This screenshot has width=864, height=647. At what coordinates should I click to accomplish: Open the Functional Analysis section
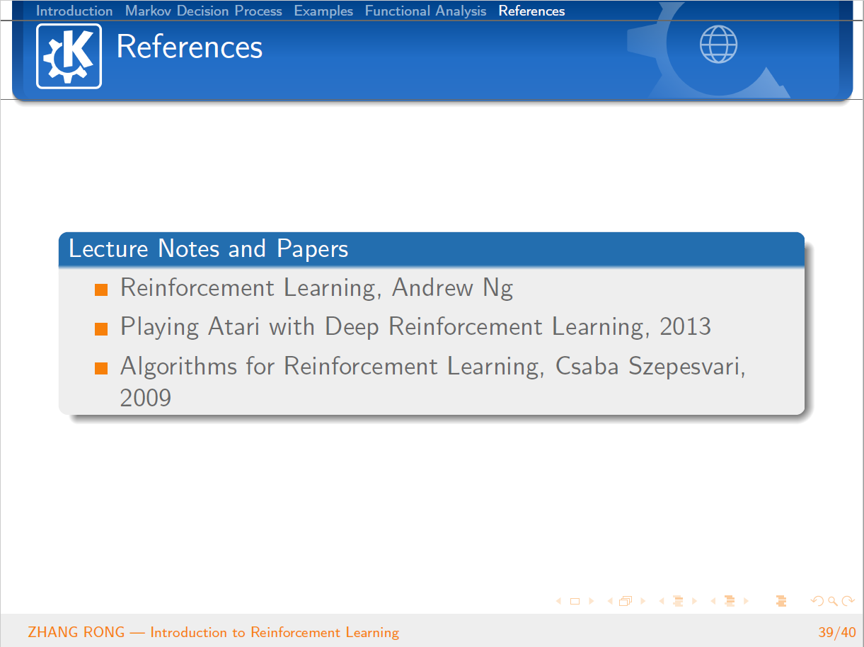pyautogui.click(x=425, y=11)
